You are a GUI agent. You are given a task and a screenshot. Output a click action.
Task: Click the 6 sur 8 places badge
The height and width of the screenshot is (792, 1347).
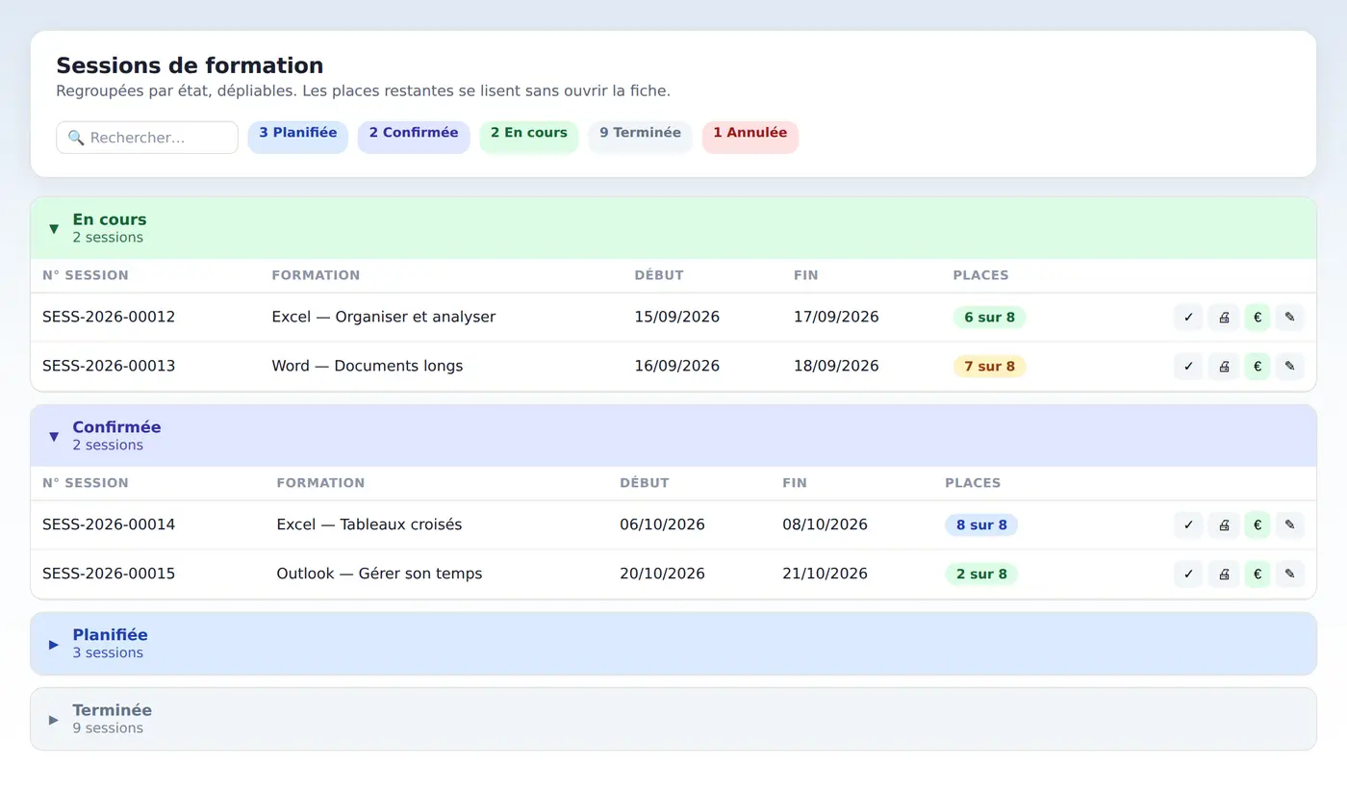click(990, 318)
